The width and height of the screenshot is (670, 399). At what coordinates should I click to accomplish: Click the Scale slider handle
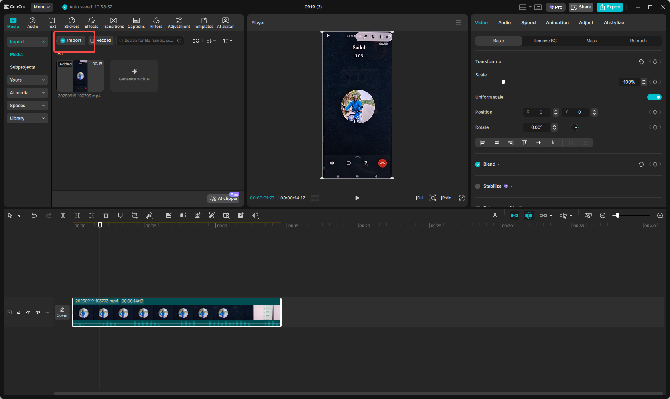coord(503,82)
